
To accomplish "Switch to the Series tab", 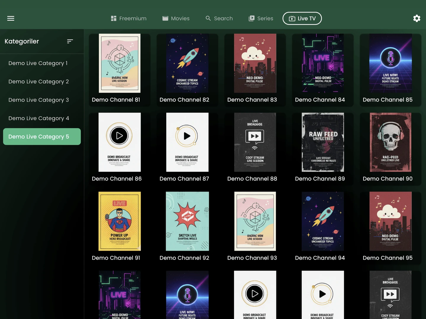I will point(261,18).
